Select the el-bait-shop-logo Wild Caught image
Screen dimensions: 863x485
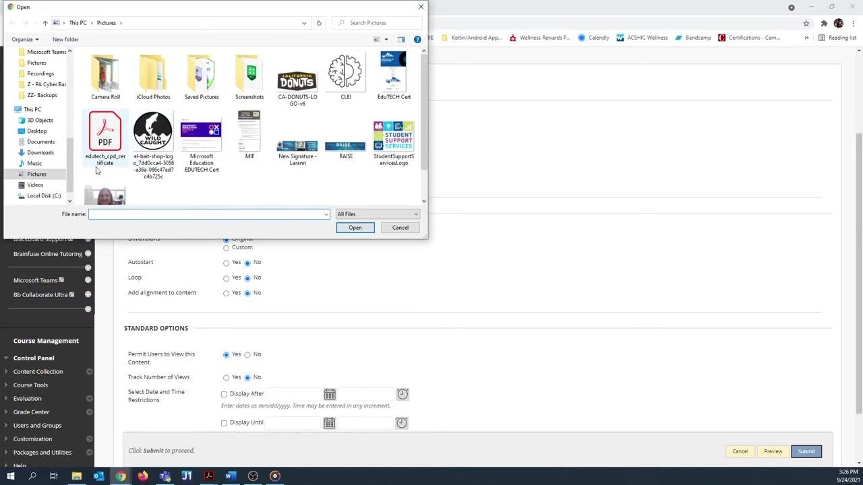(x=153, y=145)
